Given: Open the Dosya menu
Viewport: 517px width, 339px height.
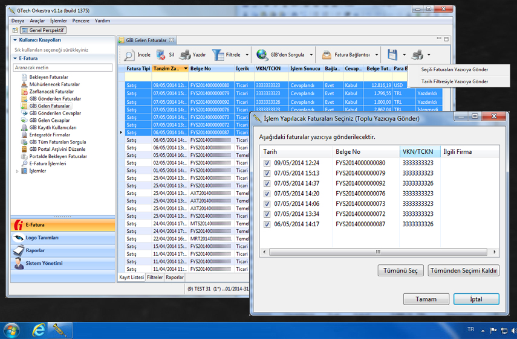Looking at the screenshot, I should click(18, 21).
